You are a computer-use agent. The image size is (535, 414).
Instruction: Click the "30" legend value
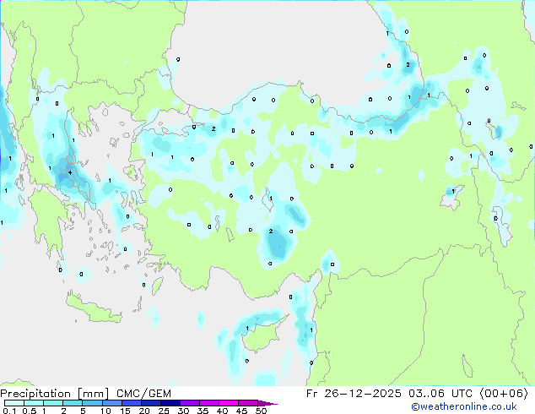tap(183, 411)
